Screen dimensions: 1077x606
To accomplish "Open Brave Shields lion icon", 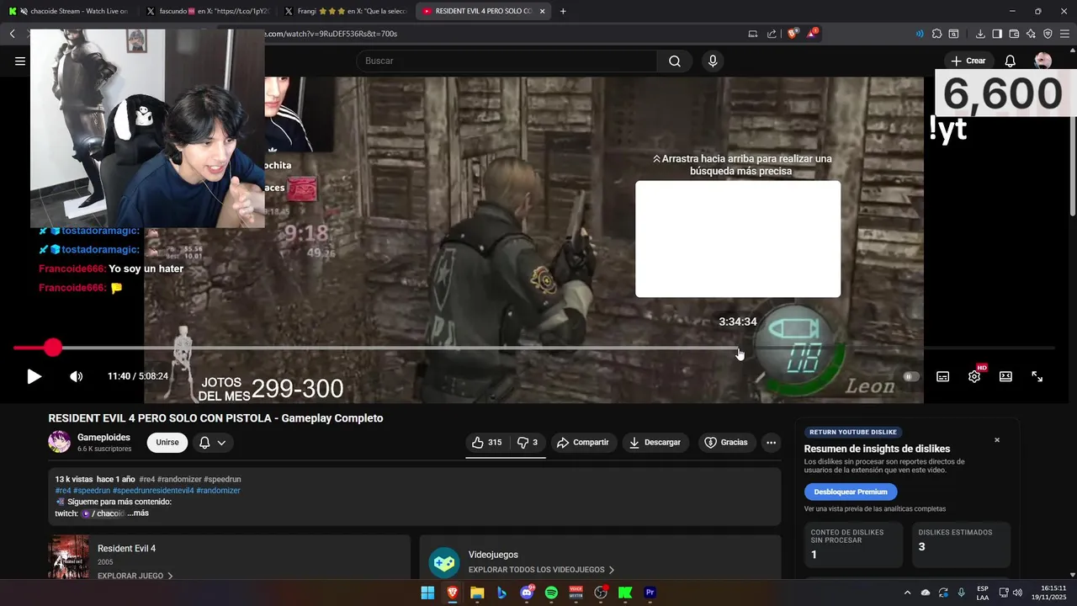I will click(793, 34).
